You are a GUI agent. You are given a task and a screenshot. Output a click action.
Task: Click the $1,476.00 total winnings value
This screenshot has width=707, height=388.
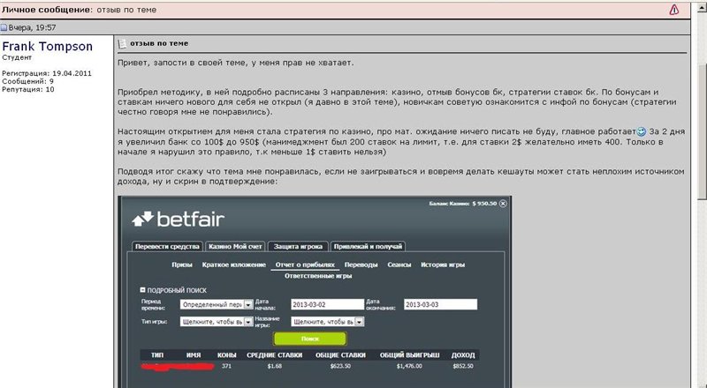point(410,366)
